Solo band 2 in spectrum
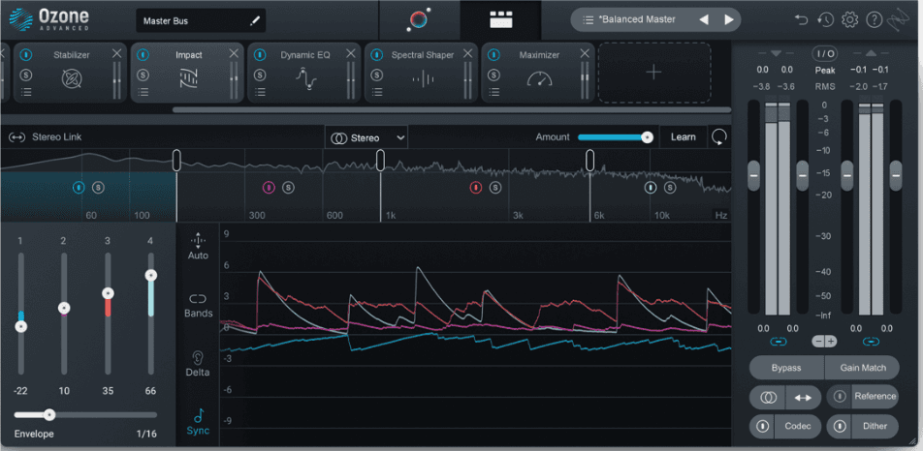923x451 pixels. point(288,188)
